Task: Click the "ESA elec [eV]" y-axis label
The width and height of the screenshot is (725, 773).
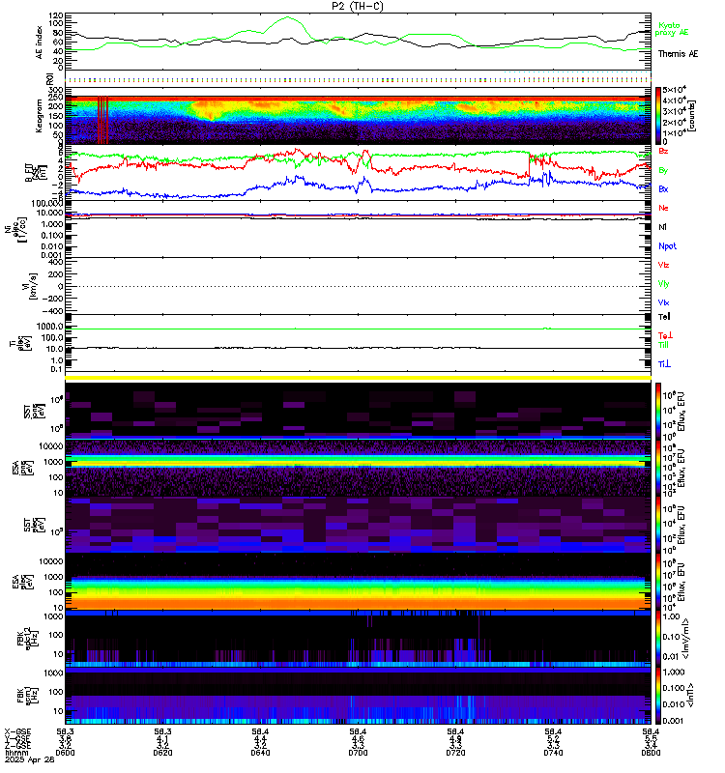Action: [x=22, y=582]
